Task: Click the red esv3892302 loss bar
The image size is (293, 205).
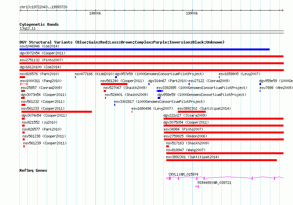Action: pyautogui.click(x=192, y=112)
